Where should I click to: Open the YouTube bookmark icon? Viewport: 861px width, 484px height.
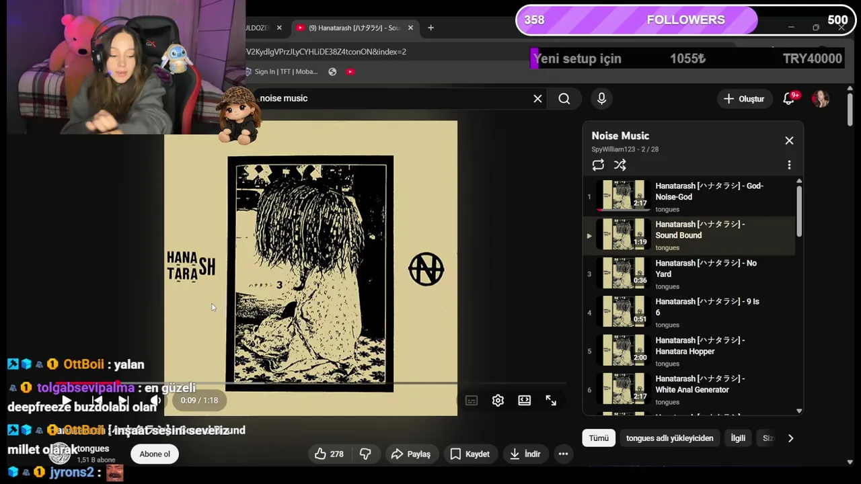350,72
